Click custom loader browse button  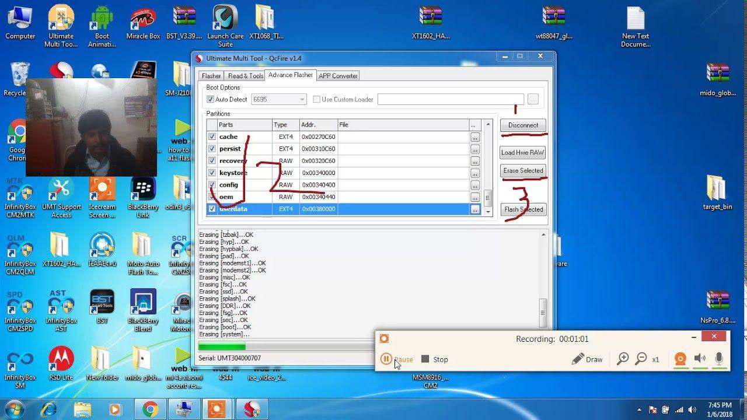pyautogui.click(x=532, y=100)
